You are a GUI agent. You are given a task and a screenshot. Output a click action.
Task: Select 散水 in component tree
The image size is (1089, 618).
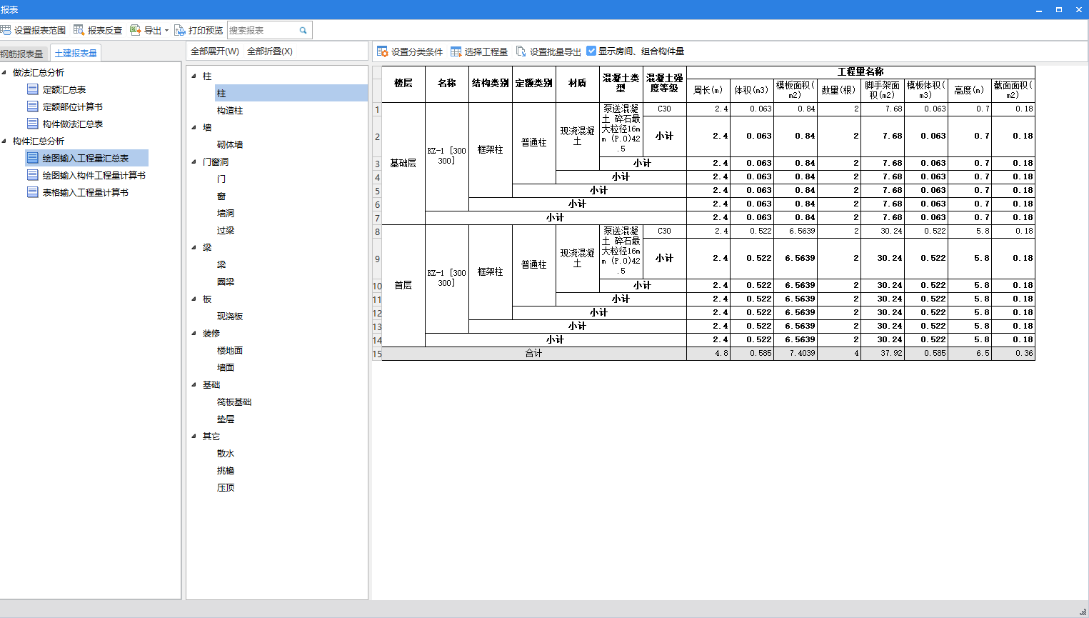(226, 454)
